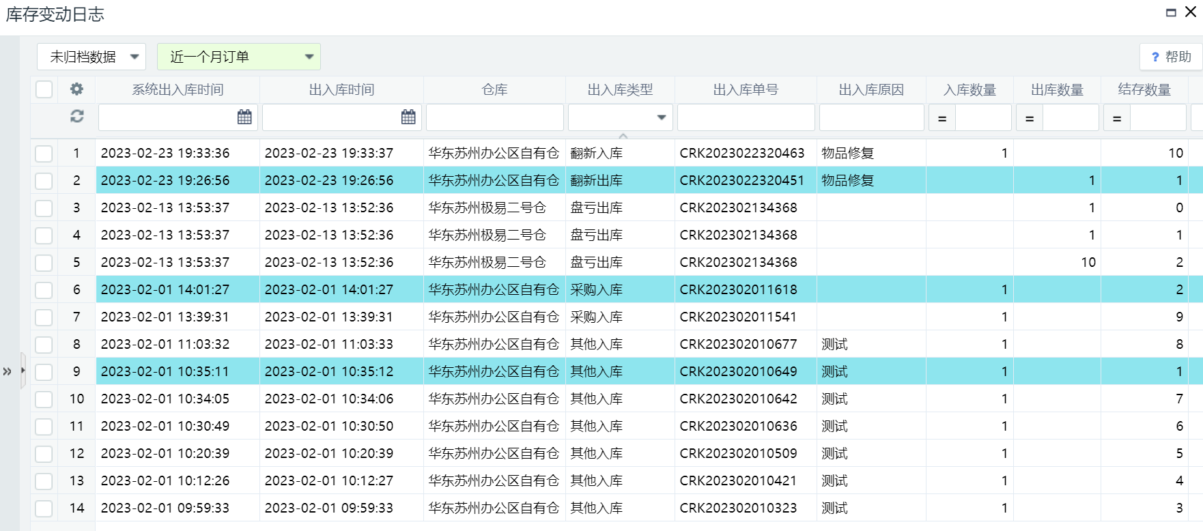1203x531 pixels.
Task: Click timestamp 2023-02-01 10:12:26
Action: [165, 480]
